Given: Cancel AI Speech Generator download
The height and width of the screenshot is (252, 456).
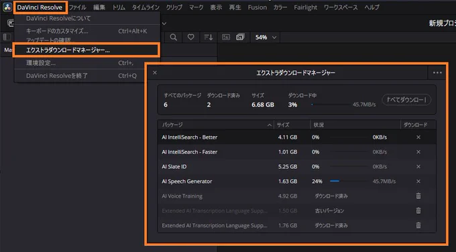Looking at the screenshot, I should 418,182.
